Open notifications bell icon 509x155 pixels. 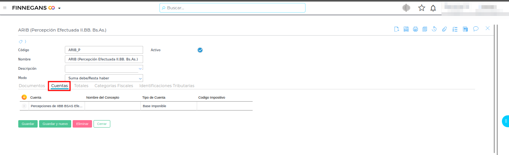433,8
